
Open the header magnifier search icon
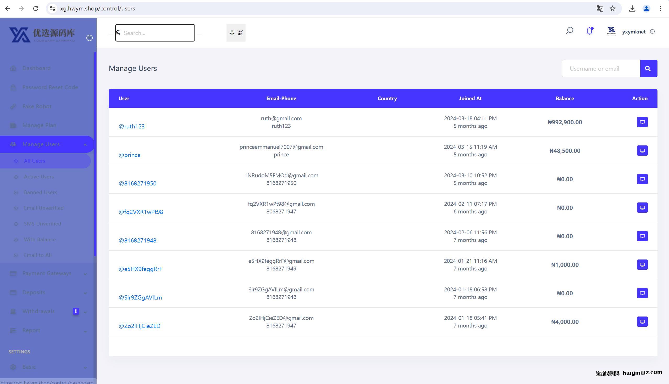click(x=569, y=31)
